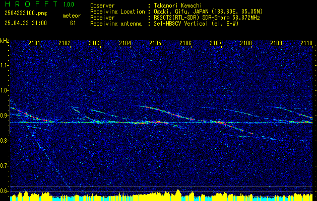The height and width of the screenshot is (201, 317).
Task: Click the meteor count value 61
Action: pos(73,23)
